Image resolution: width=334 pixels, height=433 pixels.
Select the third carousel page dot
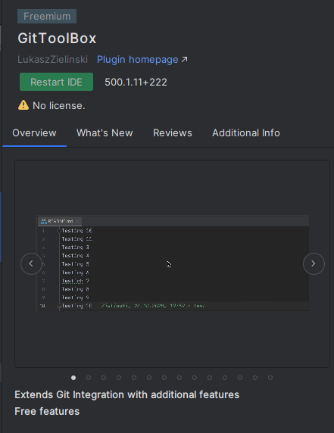(x=104, y=378)
